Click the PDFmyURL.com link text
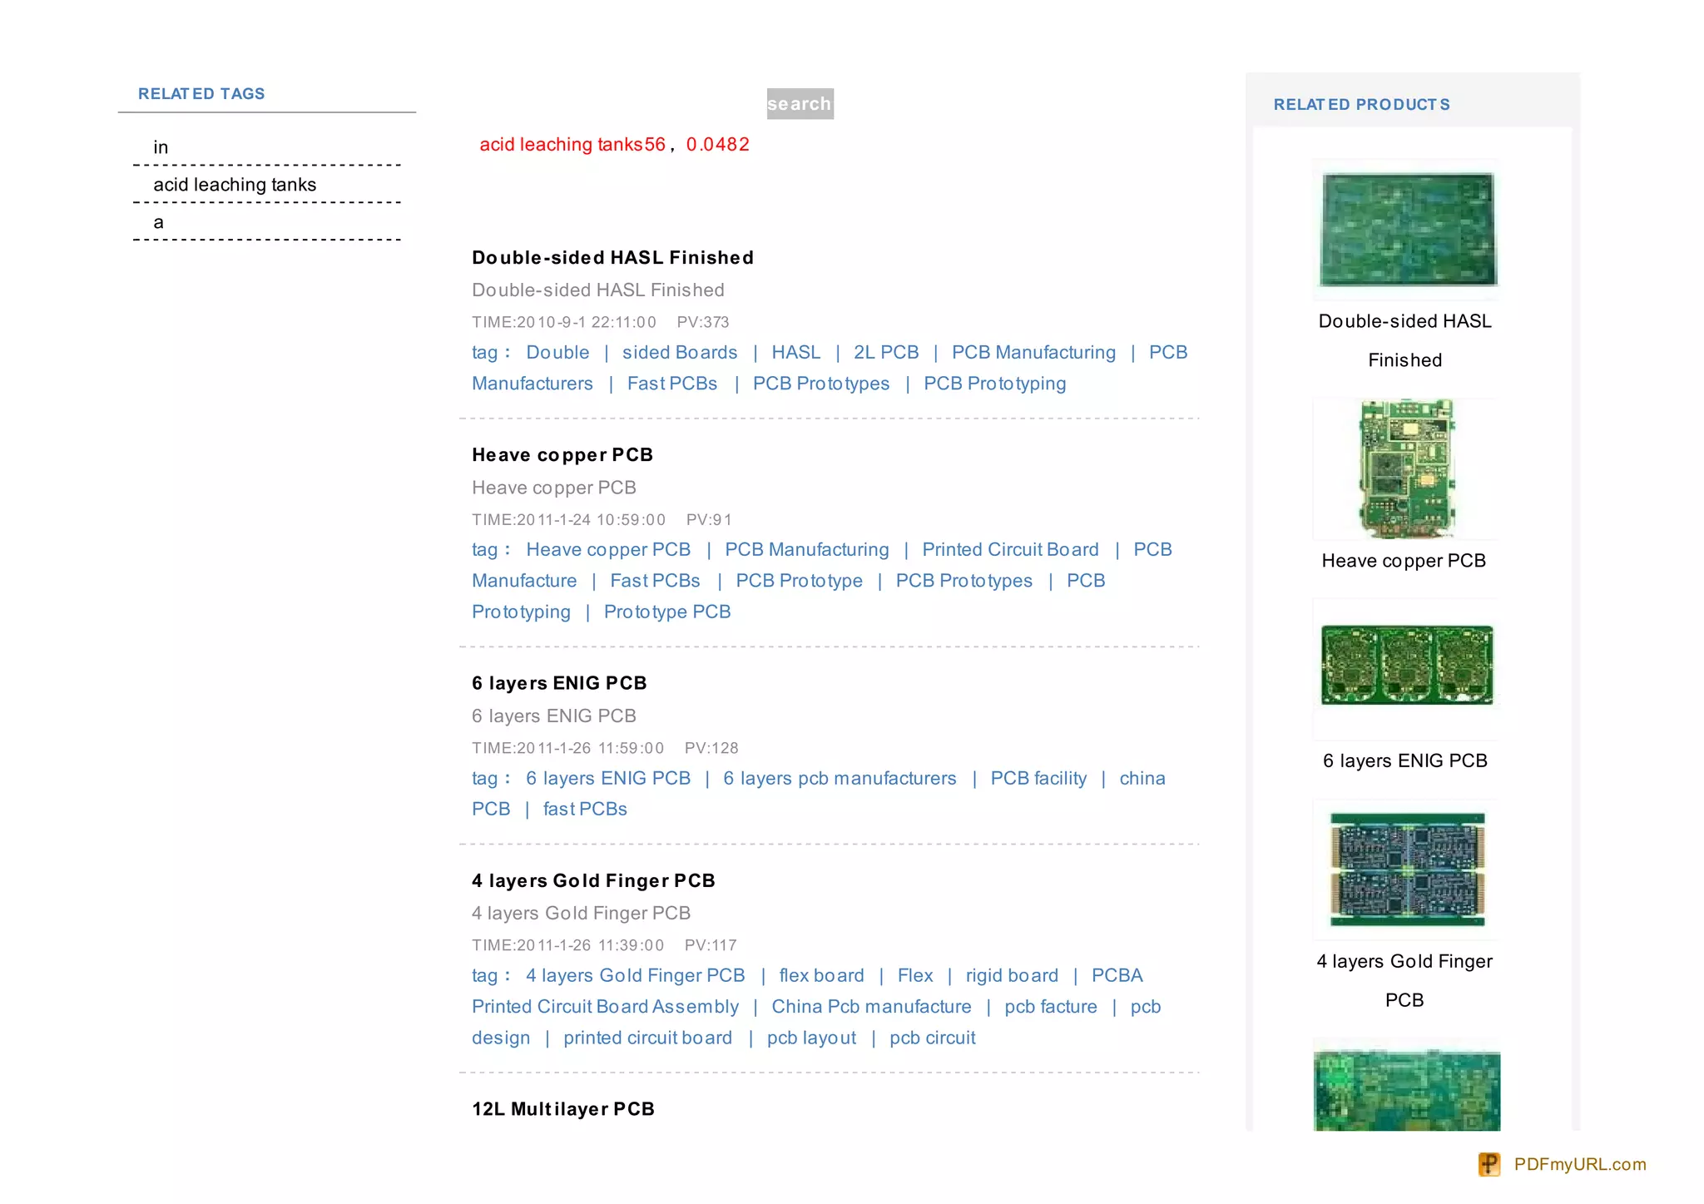This screenshot has width=1704, height=1204. [x=1579, y=1164]
